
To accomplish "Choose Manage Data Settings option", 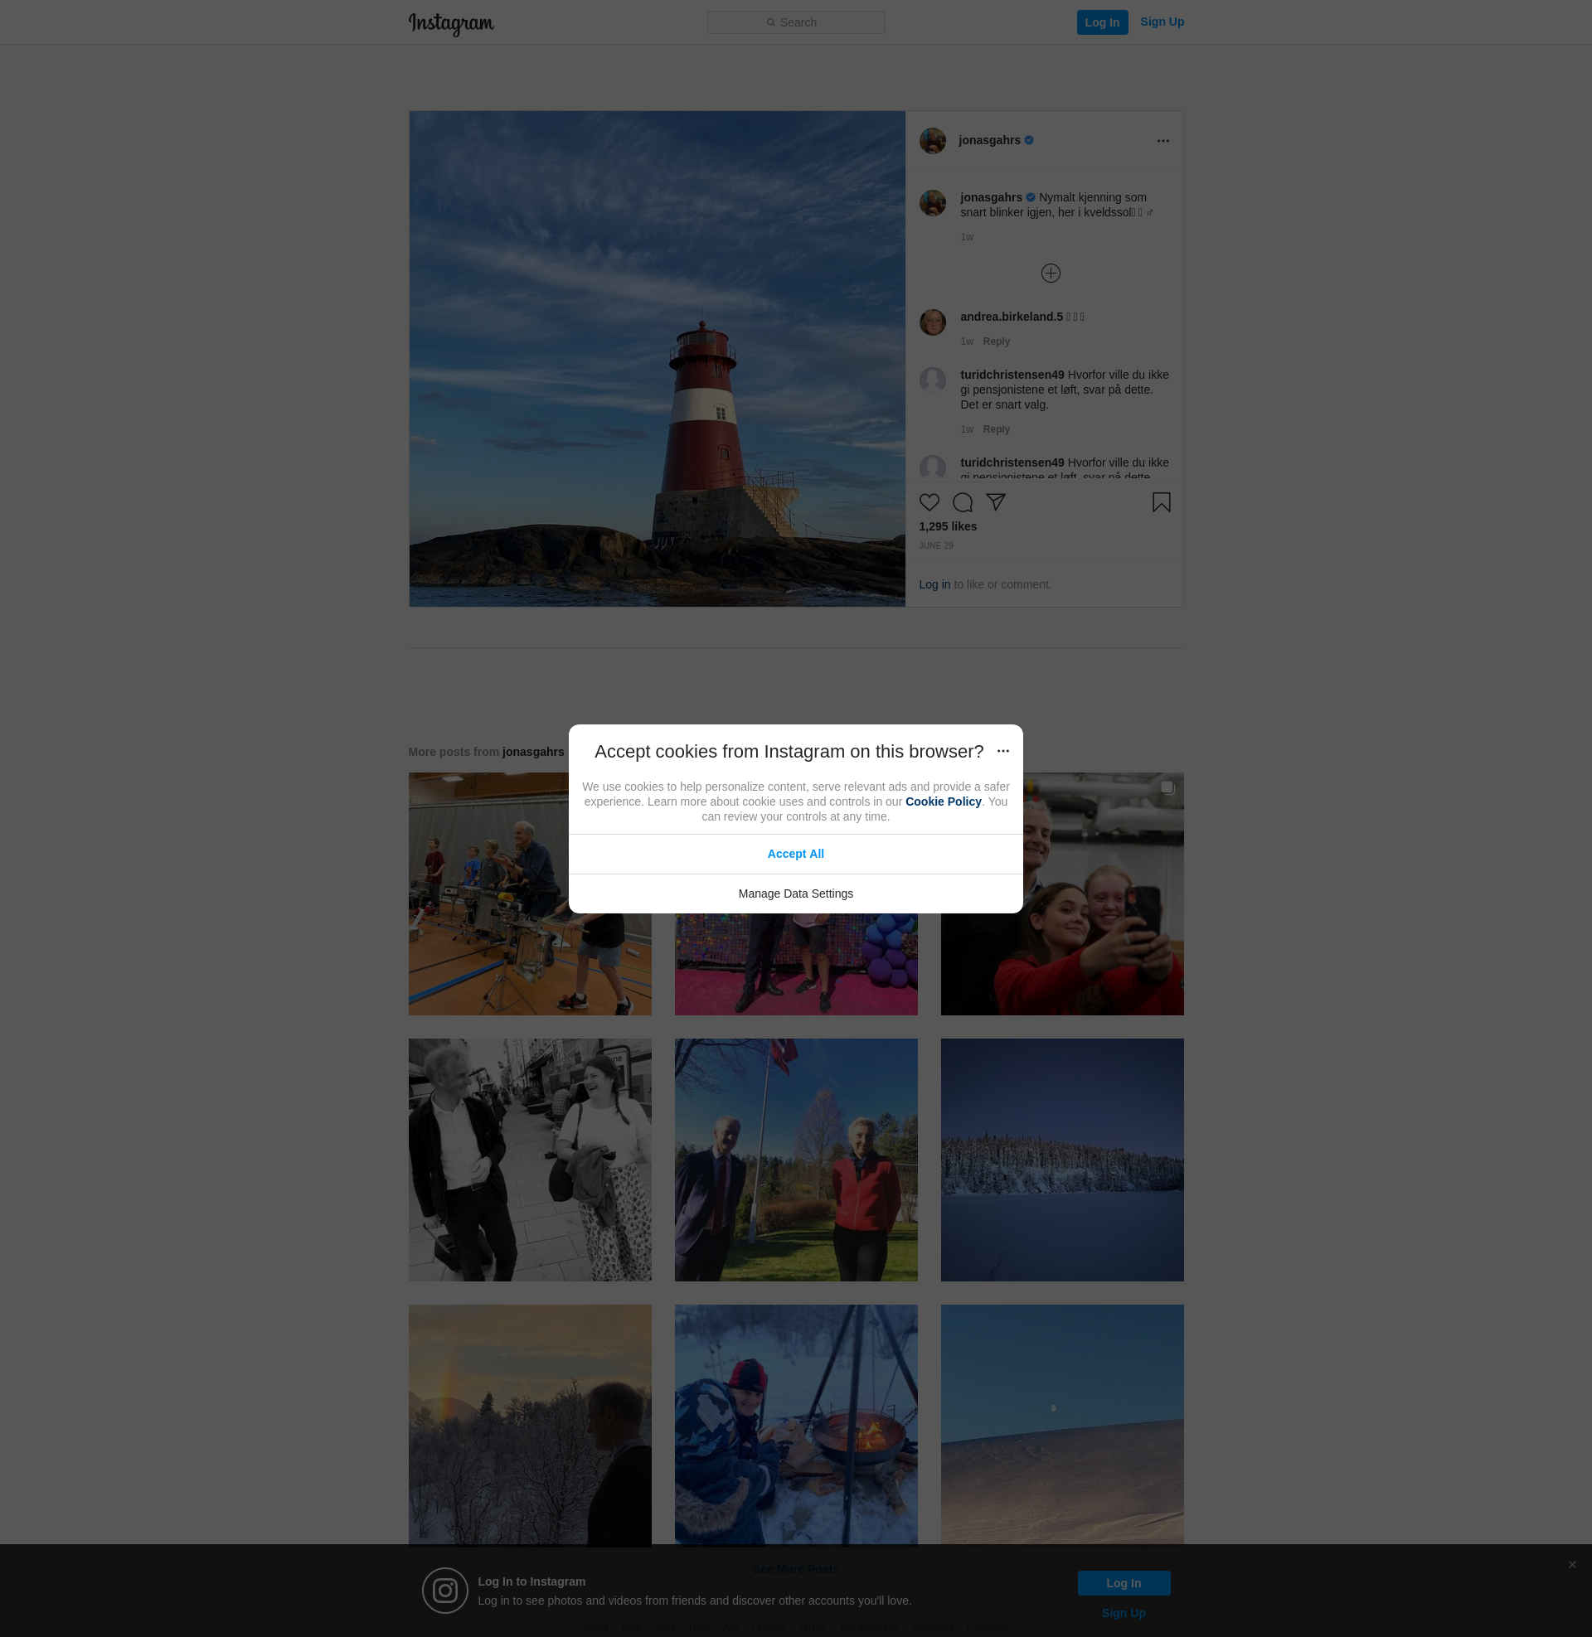I will coord(795,894).
